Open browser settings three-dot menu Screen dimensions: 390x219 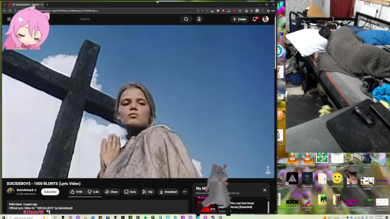click(262, 11)
